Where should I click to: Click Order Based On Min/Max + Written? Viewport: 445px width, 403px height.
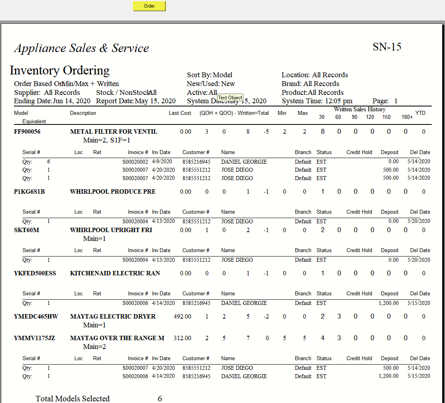coord(66,84)
